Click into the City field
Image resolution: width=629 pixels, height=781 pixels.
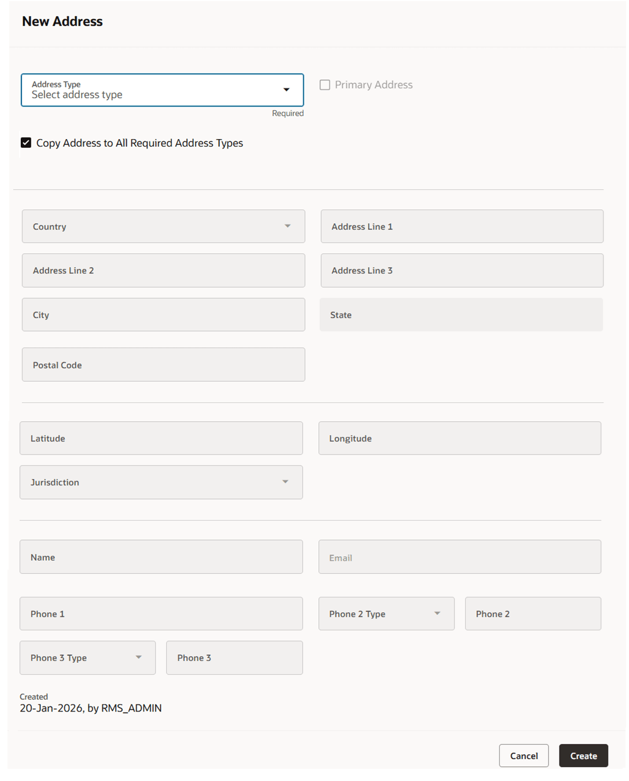(x=163, y=315)
